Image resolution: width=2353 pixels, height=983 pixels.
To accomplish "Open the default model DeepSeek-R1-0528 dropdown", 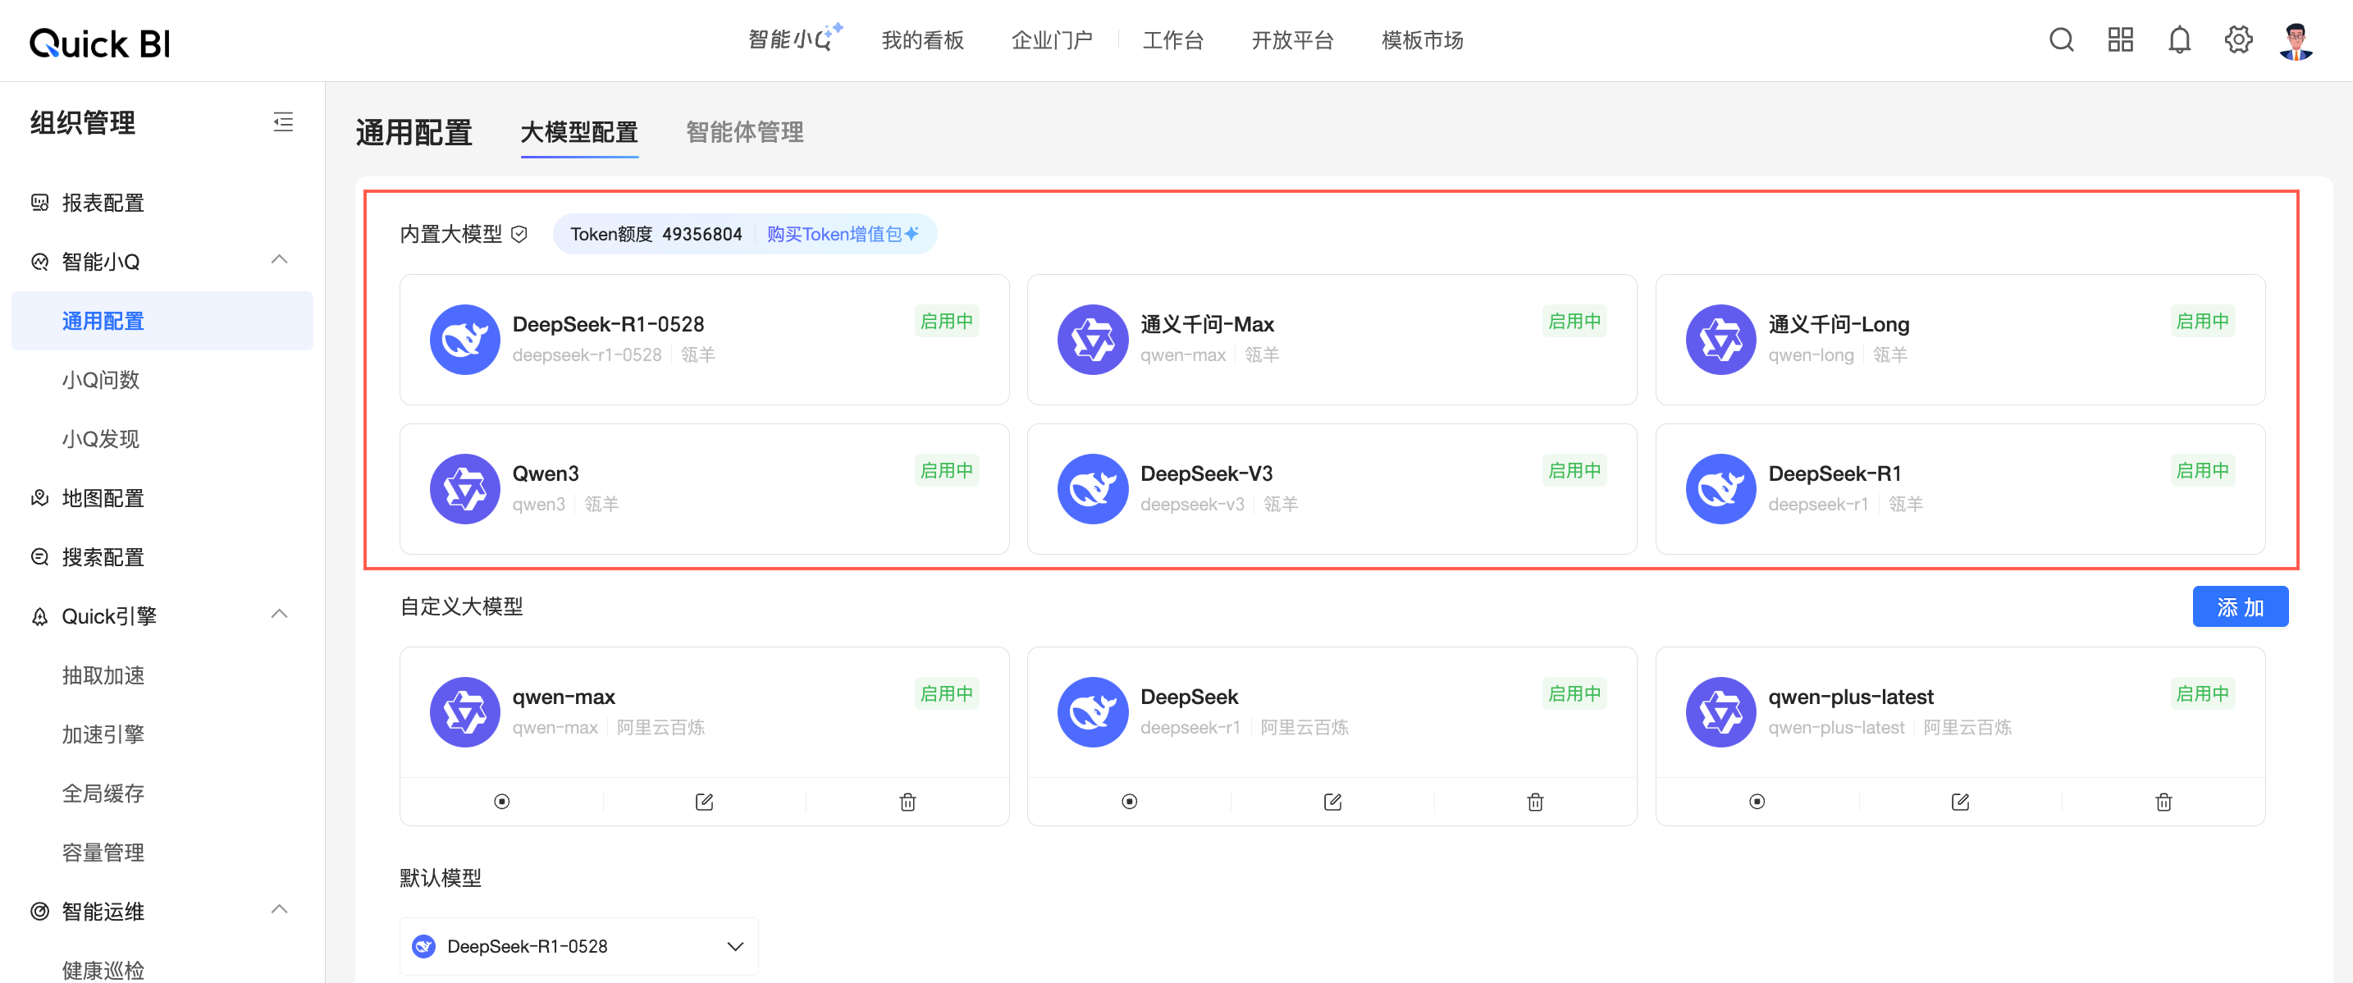I will (x=578, y=945).
